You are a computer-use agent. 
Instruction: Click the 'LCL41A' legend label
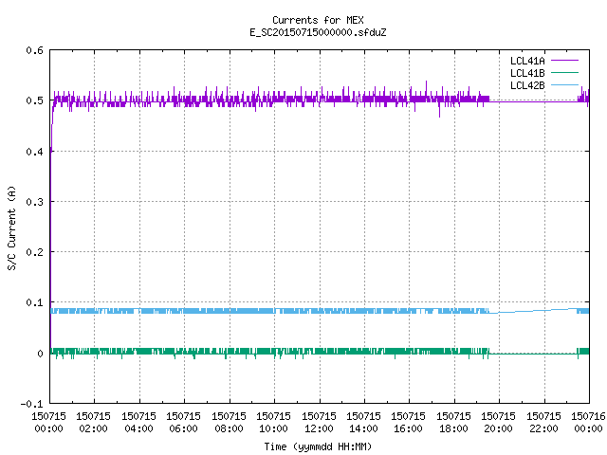tap(527, 61)
